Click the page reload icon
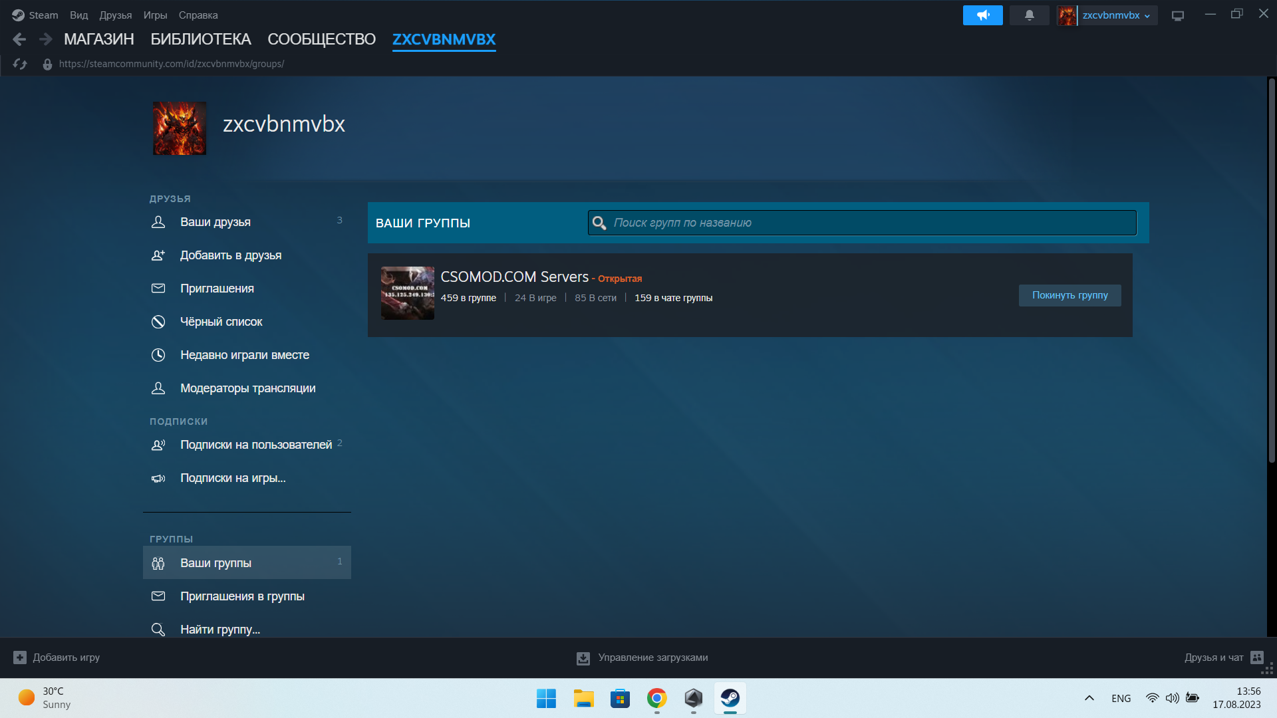This screenshot has width=1277, height=718. [20, 64]
